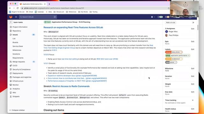Open the Gmail bookmark
The image size is (204, 114).
[30, 12]
